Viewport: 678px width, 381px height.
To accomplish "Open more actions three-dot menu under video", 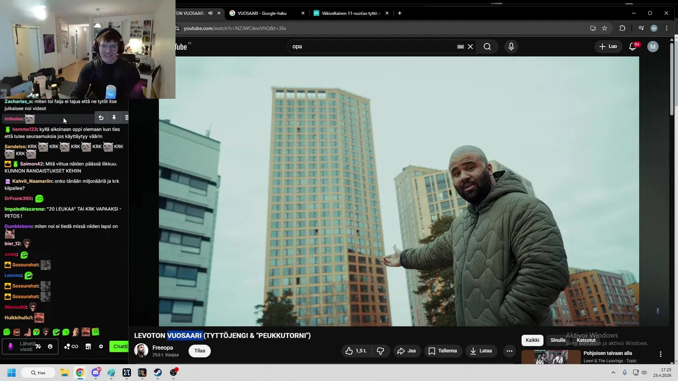I will [x=510, y=351].
